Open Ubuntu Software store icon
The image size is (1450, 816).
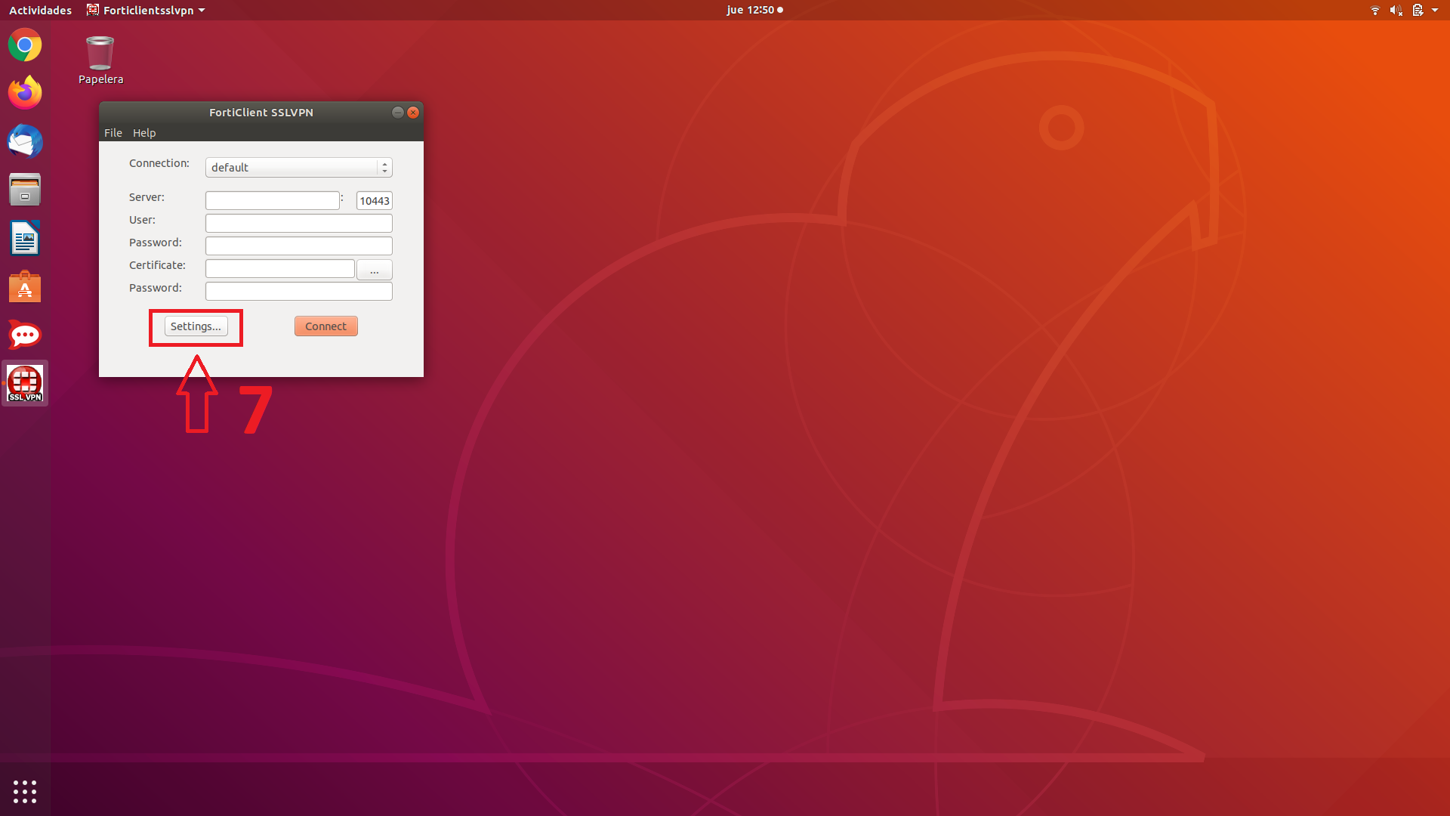25,286
